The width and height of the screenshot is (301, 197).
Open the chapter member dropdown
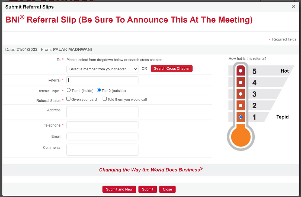tap(102, 69)
